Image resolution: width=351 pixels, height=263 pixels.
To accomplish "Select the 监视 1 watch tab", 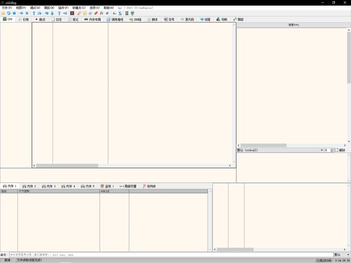I will pos(107,186).
